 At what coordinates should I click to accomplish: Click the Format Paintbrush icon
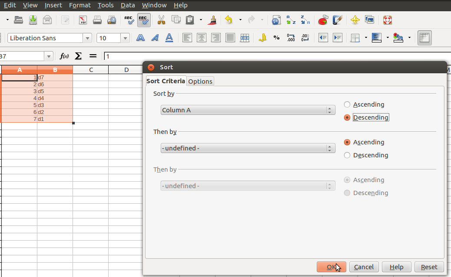[213, 20]
